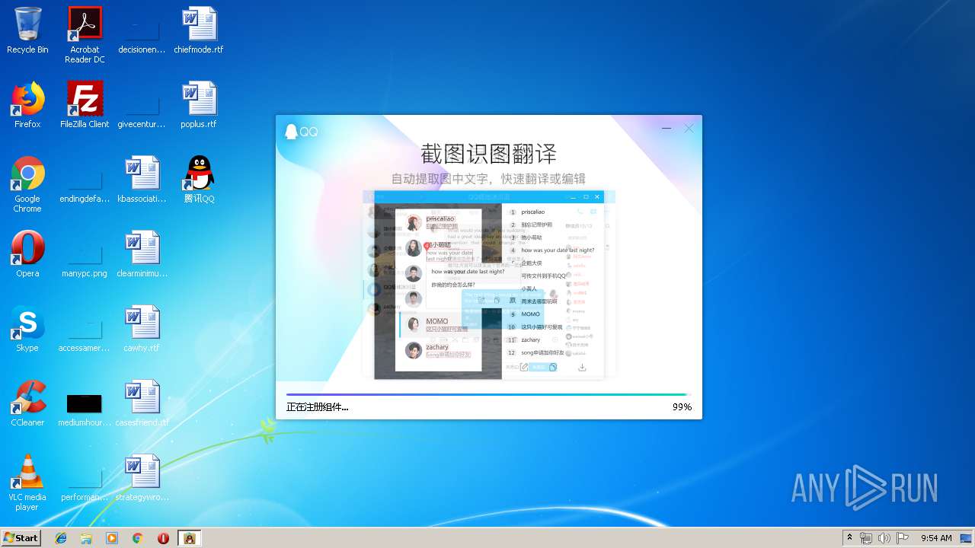Launch the CCleaner shortcut
Viewport: 975px width, 548px height.
tap(27, 403)
